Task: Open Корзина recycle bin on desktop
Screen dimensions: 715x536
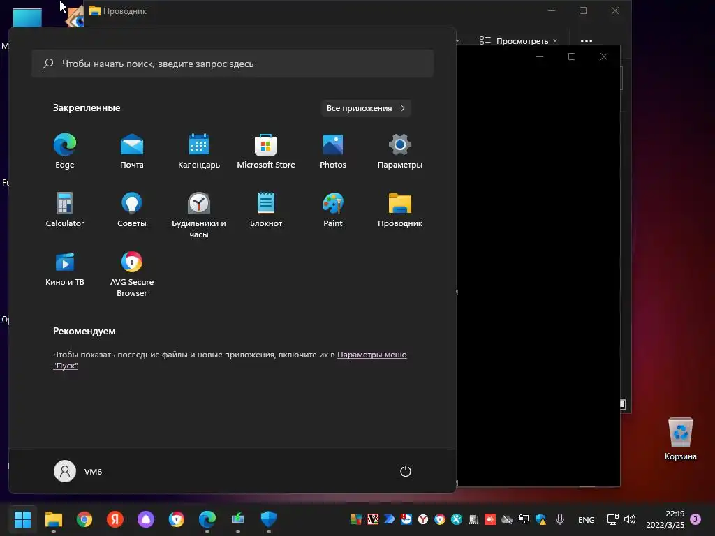Action: 680,439
